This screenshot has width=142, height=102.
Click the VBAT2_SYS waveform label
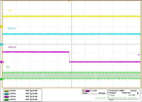(x=12, y=47)
